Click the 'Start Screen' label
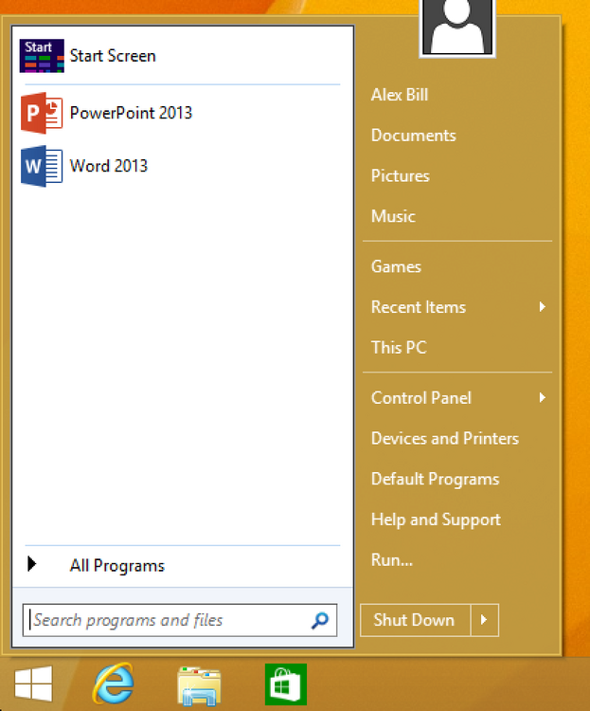Image resolution: width=590 pixels, height=711 pixels. (113, 56)
